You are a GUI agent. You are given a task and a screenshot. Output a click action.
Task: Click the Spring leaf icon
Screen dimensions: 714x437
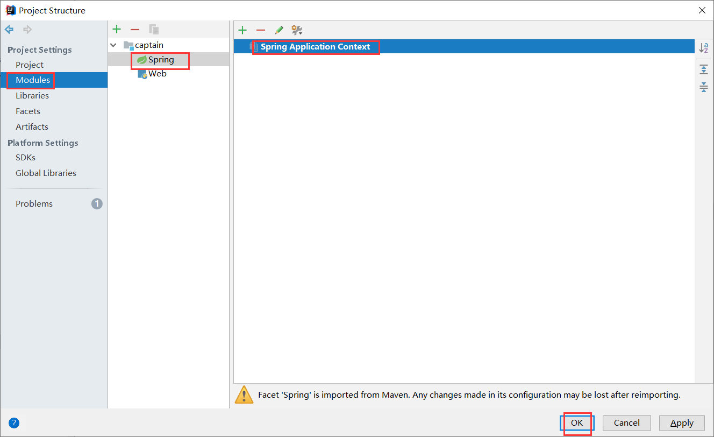click(x=141, y=60)
